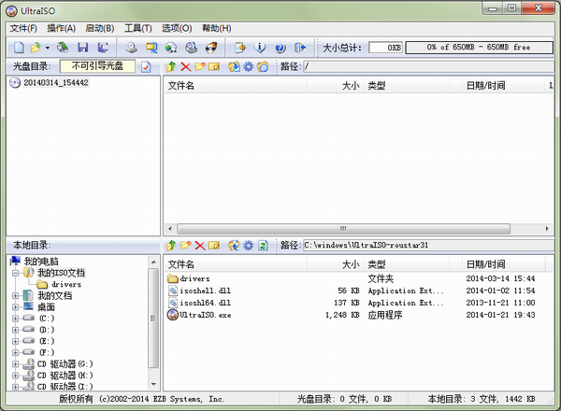Expand the 桌面 tree node
The width and height of the screenshot is (561, 411).
15,307
